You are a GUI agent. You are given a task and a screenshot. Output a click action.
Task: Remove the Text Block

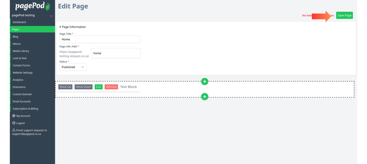(111, 87)
